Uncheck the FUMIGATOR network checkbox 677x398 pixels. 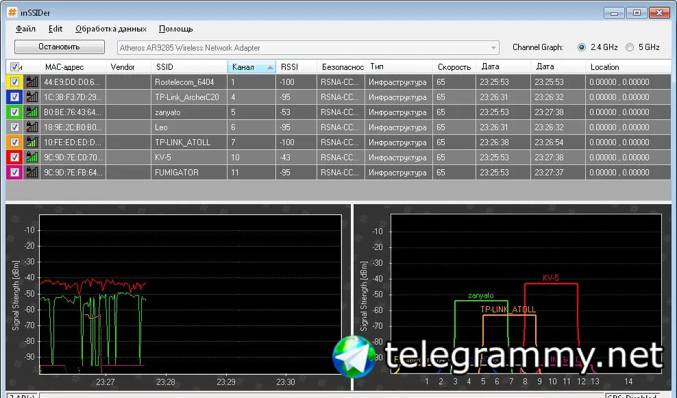click(x=14, y=172)
